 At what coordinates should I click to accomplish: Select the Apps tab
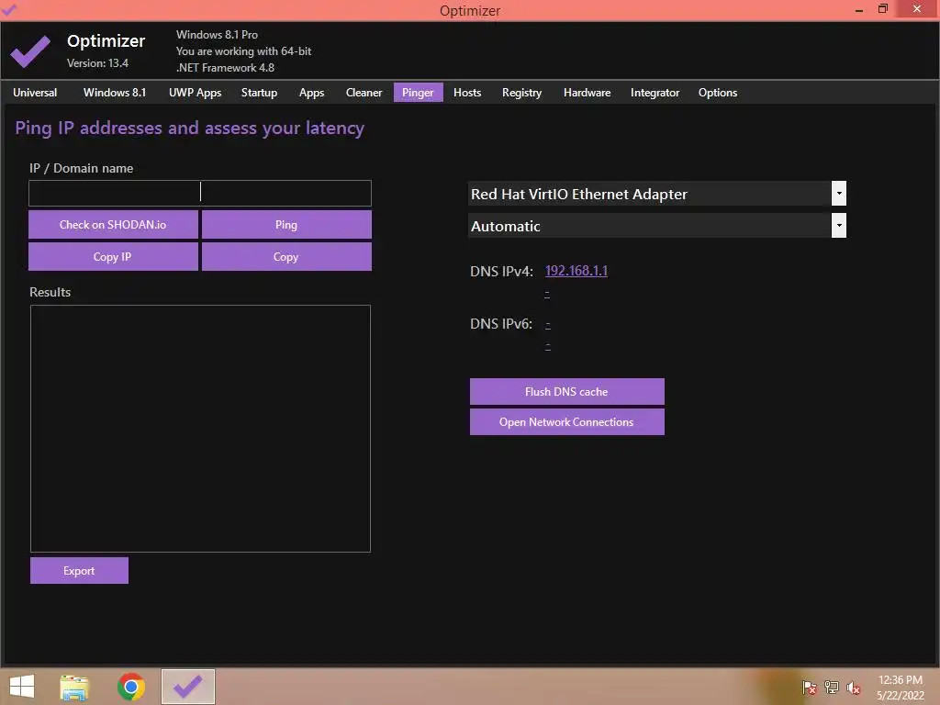pos(312,93)
